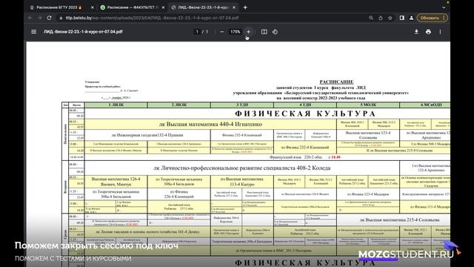Rotate the PDF counterclockwise

(275, 32)
